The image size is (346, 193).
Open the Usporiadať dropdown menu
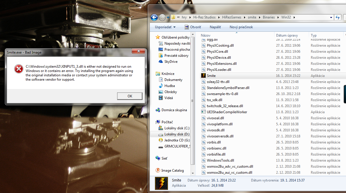165,27
